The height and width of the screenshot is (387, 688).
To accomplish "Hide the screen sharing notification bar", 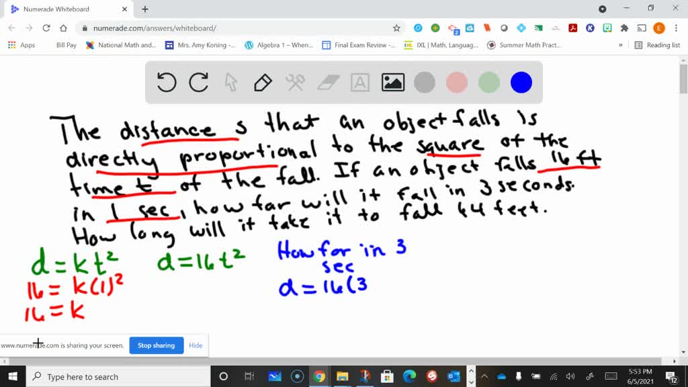I will [196, 345].
